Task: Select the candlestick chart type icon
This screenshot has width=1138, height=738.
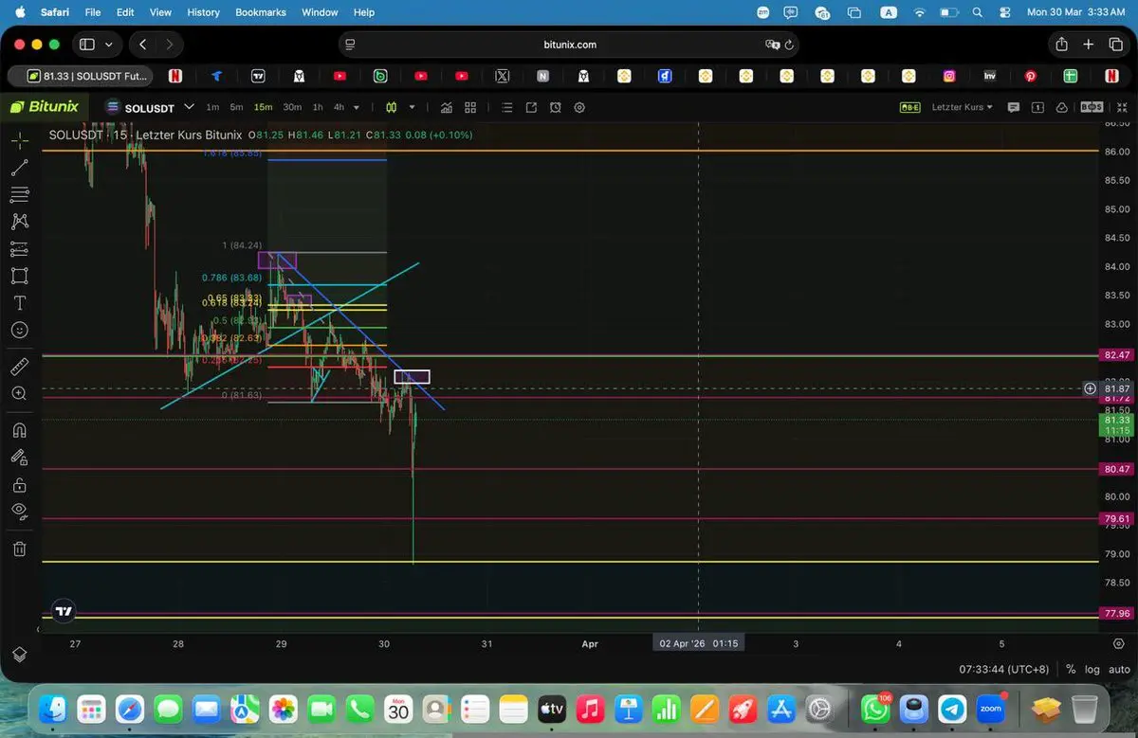Action: (x=390, y=107)
